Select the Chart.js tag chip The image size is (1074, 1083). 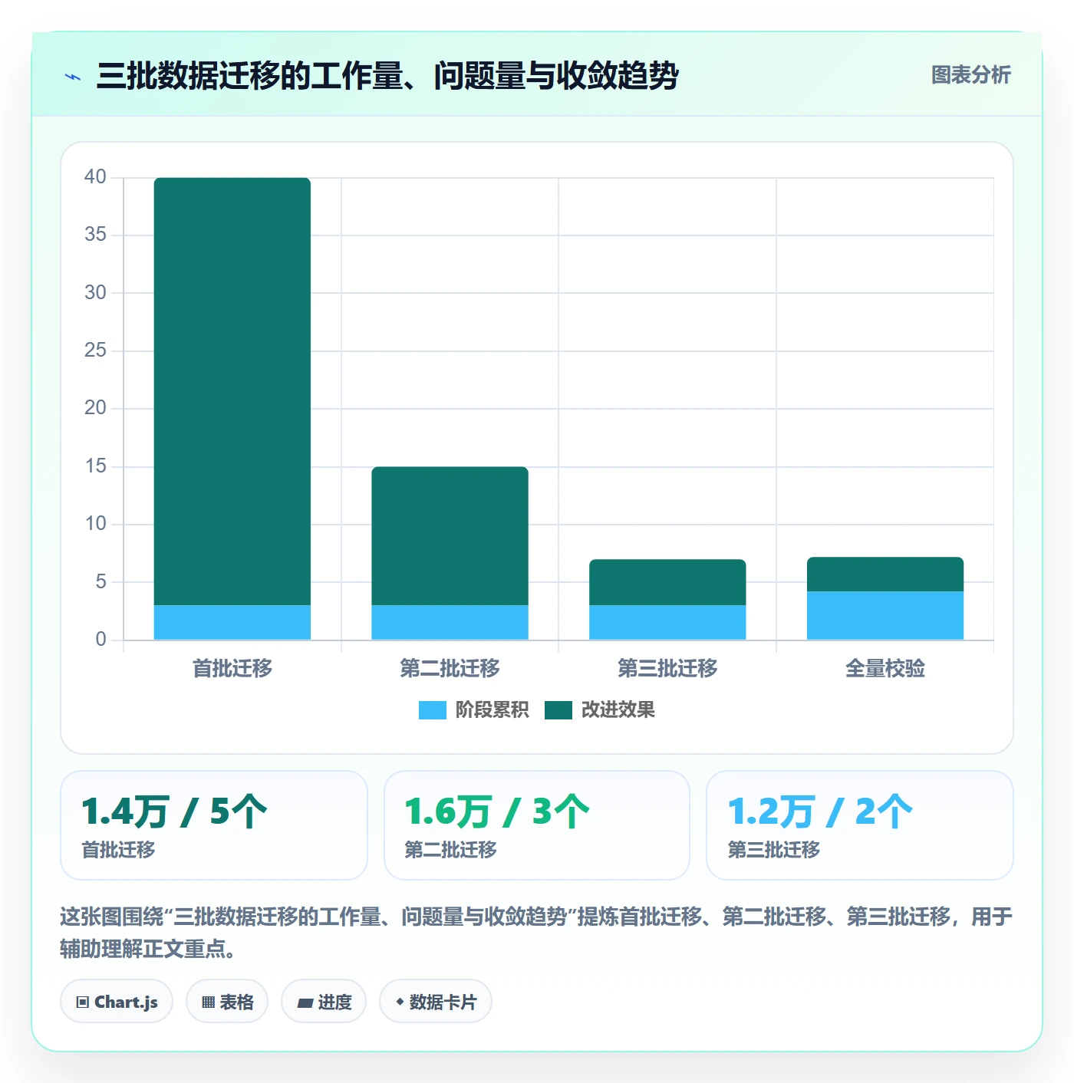[x=117, y=1001]
